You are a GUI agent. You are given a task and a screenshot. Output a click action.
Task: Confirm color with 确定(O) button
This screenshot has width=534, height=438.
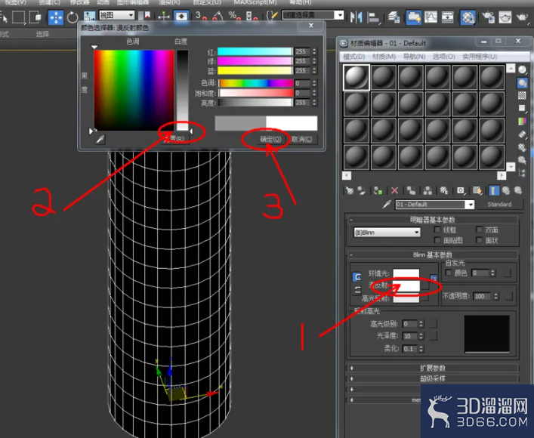(x=270, y=139)
